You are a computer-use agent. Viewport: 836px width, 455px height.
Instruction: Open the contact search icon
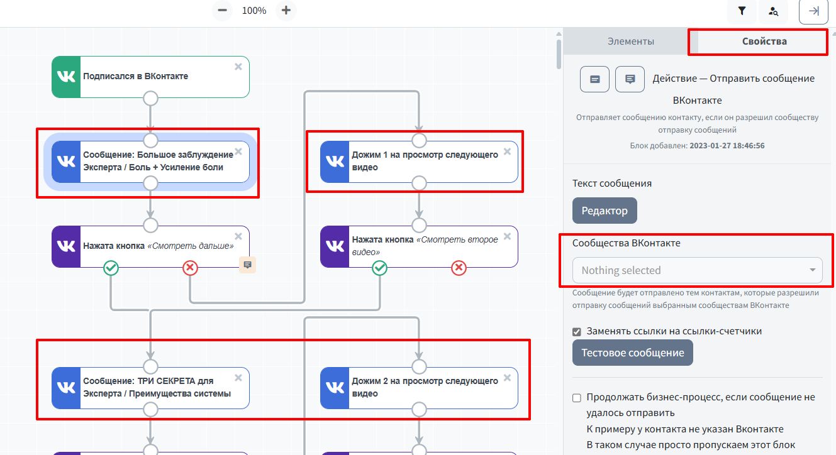(773, 11)
